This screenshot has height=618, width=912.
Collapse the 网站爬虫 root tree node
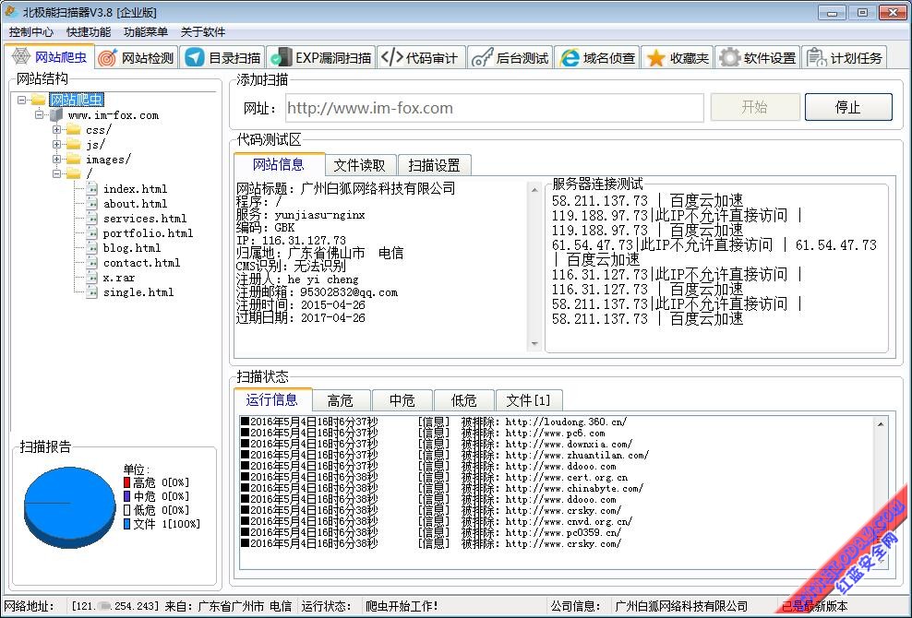[x=21, y=100]
